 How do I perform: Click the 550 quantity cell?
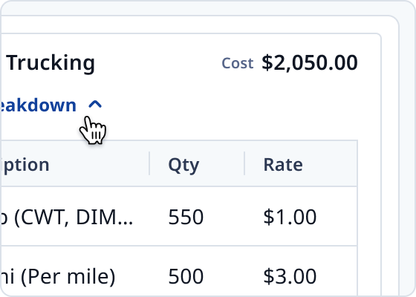(186, 217)
